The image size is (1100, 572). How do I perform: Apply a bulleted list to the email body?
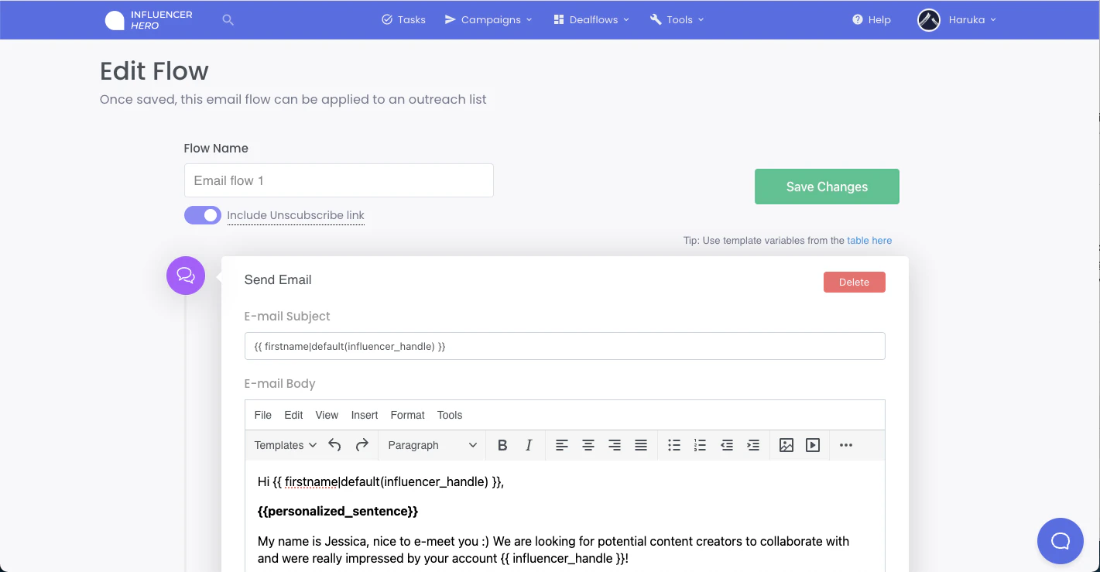(673, 445)
